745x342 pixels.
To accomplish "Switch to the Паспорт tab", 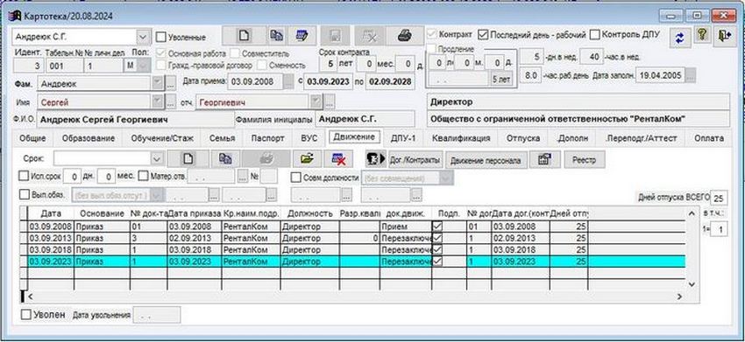I will coord(268,138).
